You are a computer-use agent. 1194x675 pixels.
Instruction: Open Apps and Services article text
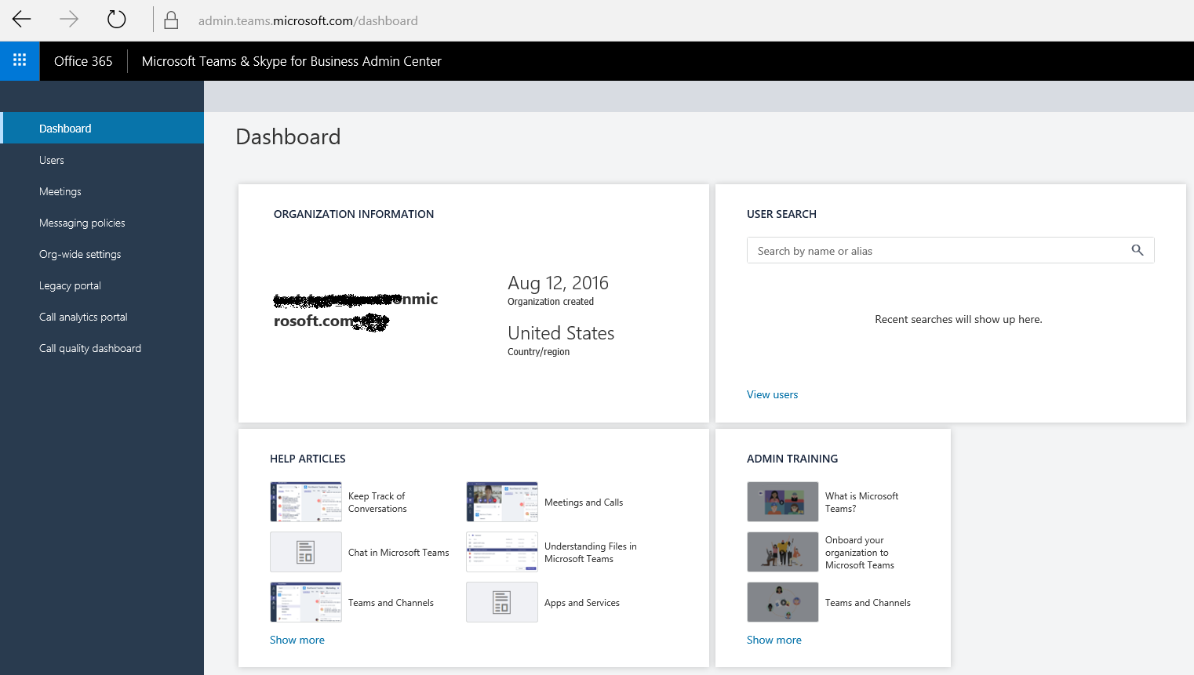(582, 603)
